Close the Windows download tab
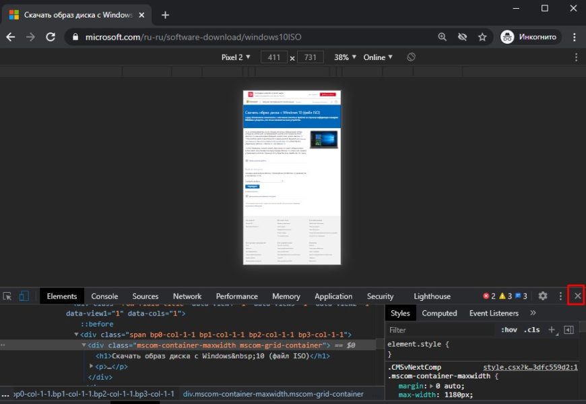Screen dimensions: 586x404 (x=141, y=15)
